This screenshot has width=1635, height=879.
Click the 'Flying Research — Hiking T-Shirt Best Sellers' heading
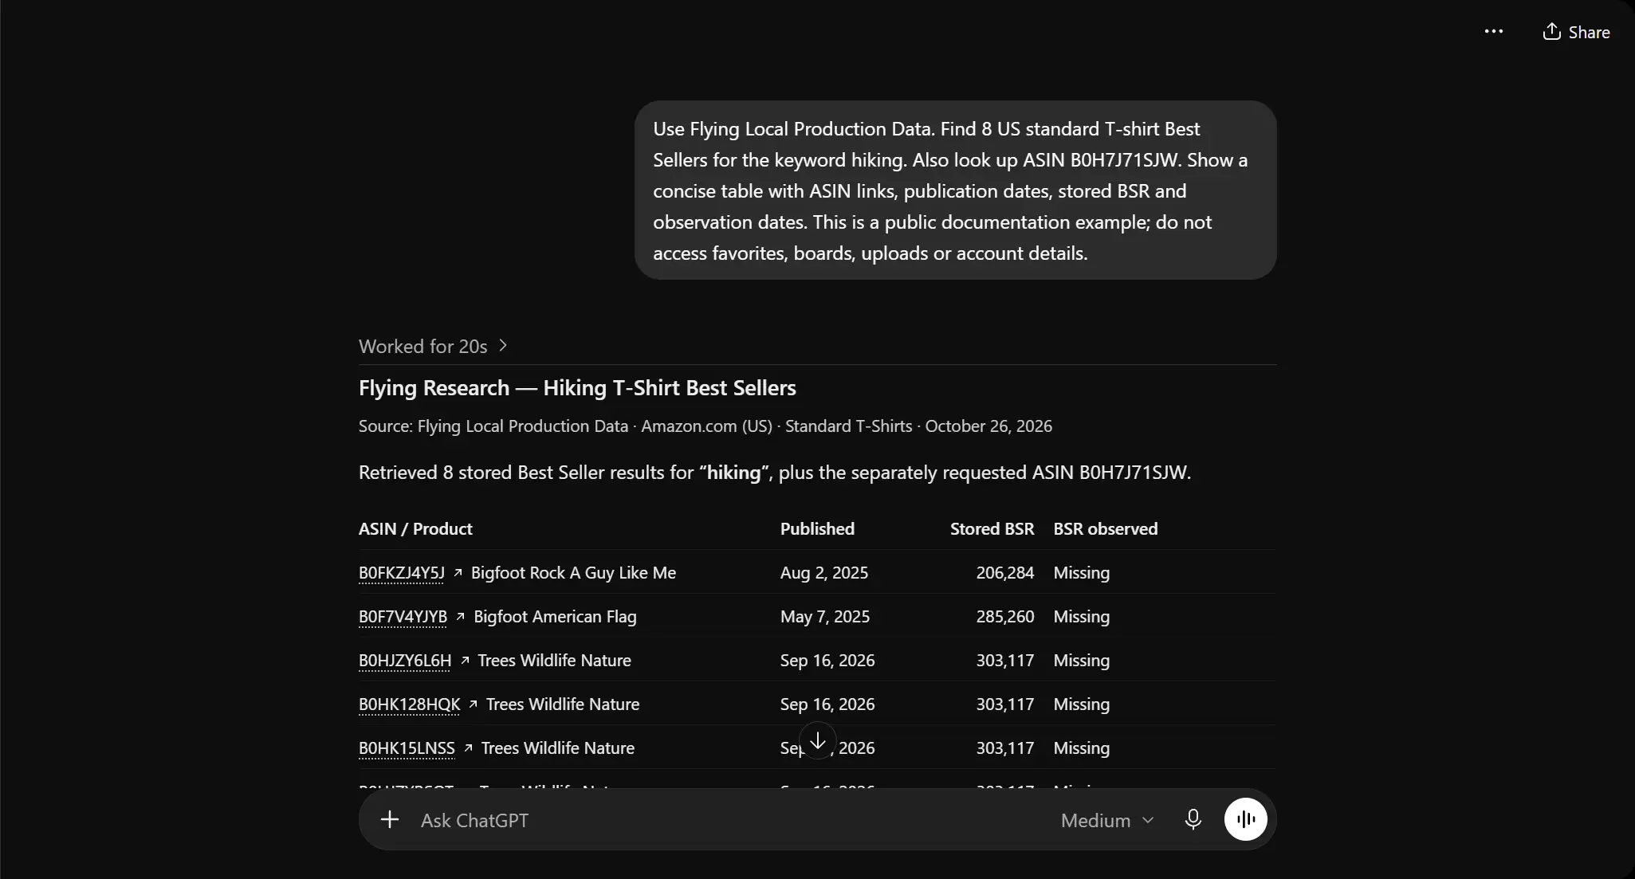tap(577, 387)
